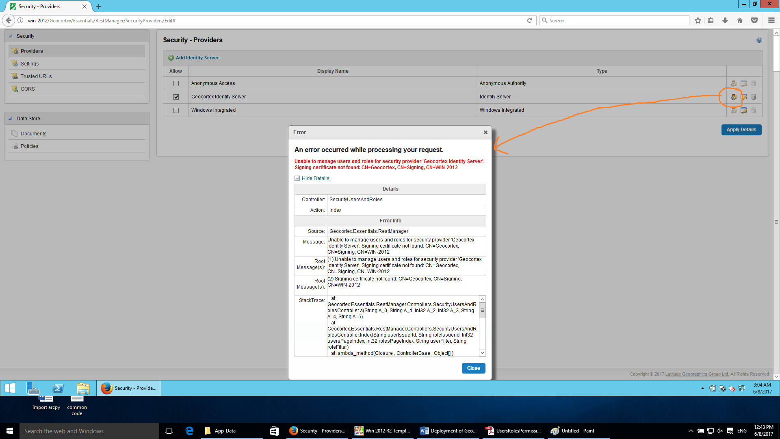This screenshot has width=780, height=439.
Task: Click the Firefox Search field
Action: coord(614,20)
